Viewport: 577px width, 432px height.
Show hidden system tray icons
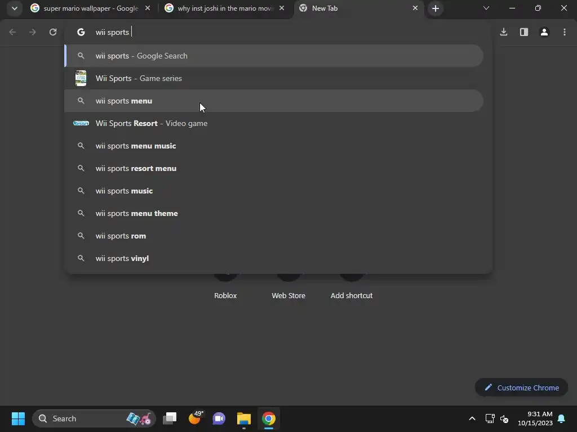tap(472, 418)
